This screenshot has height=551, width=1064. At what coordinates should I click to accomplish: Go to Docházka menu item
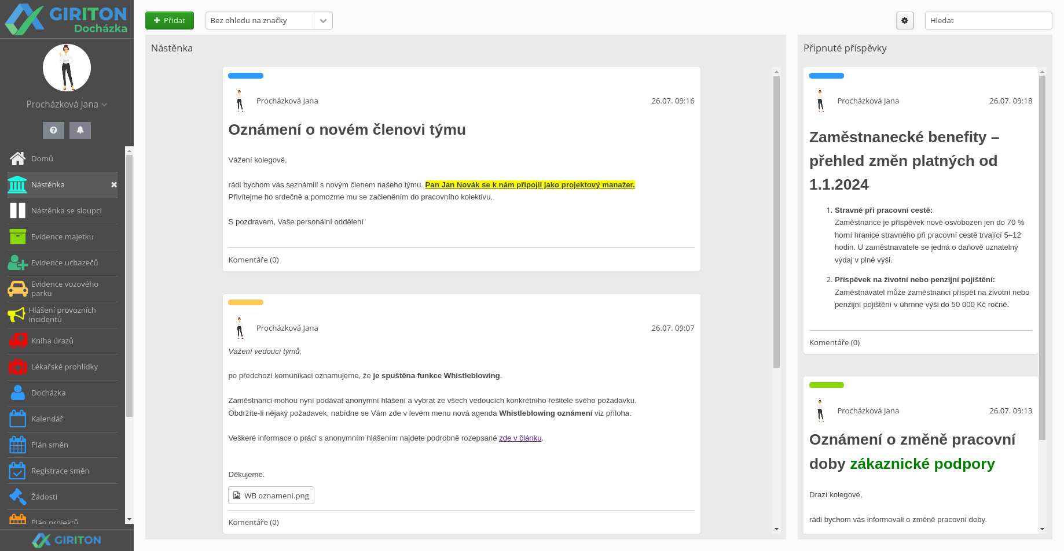click(x=63, y=393)
